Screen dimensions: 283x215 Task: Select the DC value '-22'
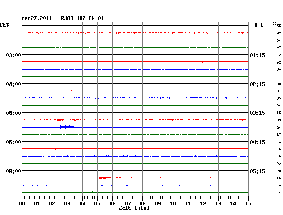click(278, 164)
